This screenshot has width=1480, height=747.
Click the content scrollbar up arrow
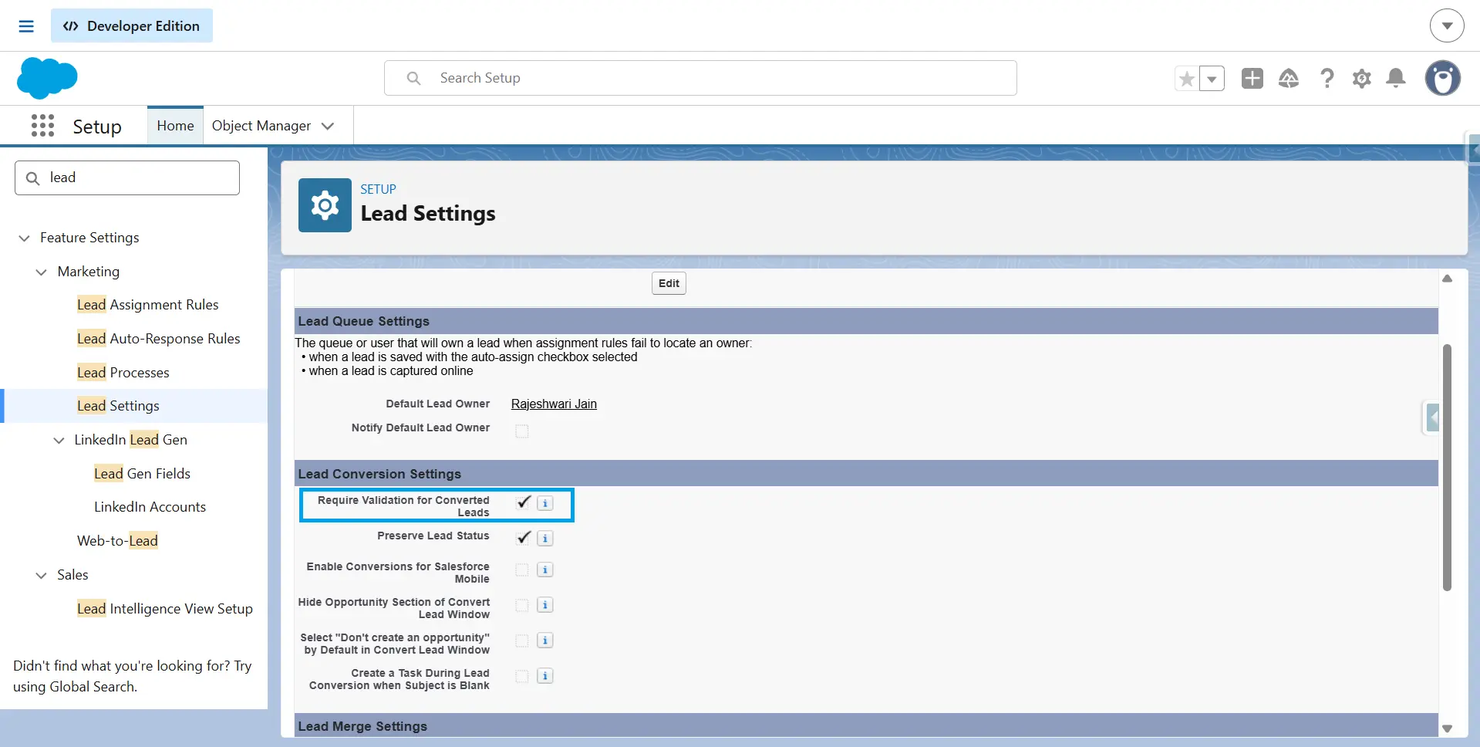(1448, 279)
